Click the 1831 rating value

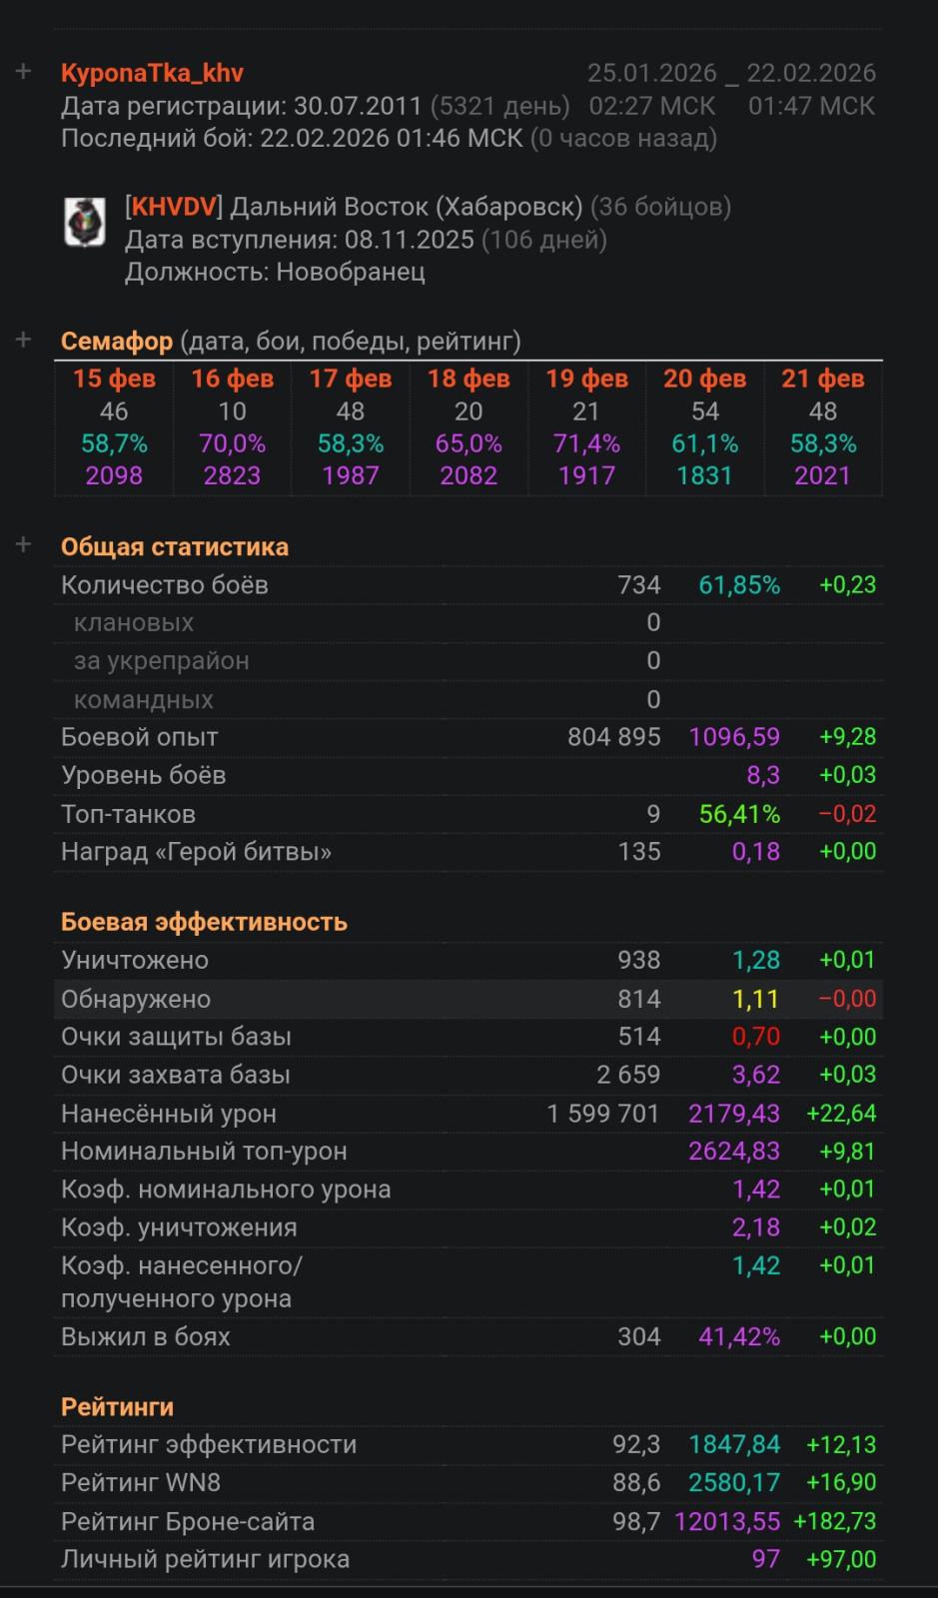[705, 475]
